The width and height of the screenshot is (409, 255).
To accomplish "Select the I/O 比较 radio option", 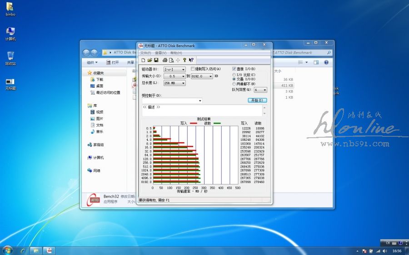I will click(234, 75).
